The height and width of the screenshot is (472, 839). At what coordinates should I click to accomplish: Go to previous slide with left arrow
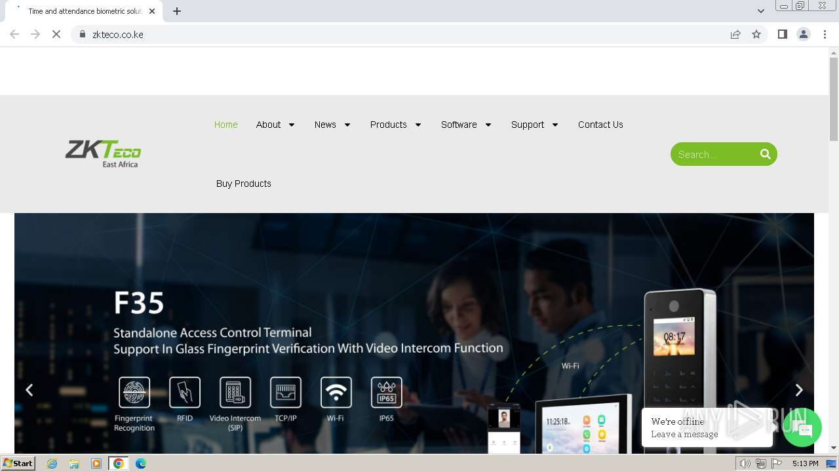(x=29, y=390)
